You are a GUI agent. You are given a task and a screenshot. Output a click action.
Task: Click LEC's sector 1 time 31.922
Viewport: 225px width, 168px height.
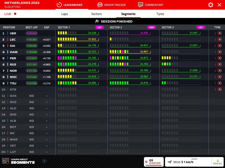(x=92, y=39)
